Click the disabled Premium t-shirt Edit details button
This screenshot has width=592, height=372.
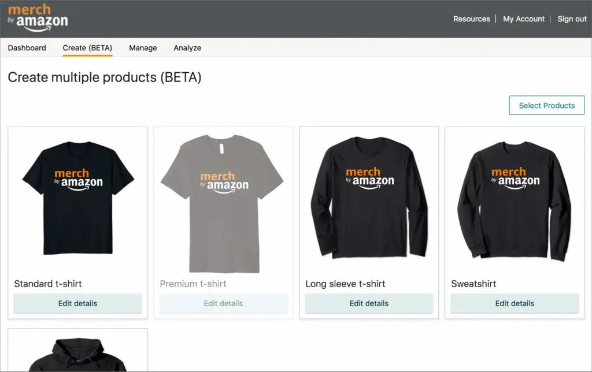pyautogui.click(x=223, y=303)
